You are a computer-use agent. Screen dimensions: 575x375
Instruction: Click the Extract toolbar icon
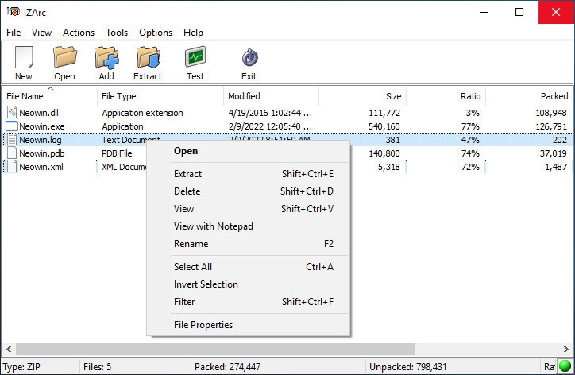[149, 57]
